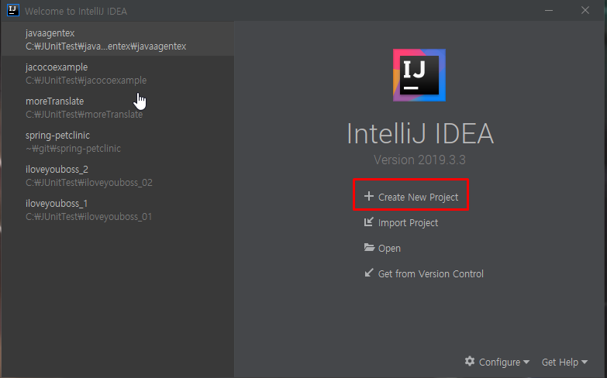Click the Import Project arrow icon
Screen dimensions: 607x378
(369, 222)
